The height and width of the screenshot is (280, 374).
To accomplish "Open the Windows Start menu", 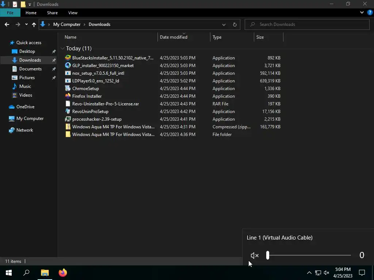I will point(9,273).
